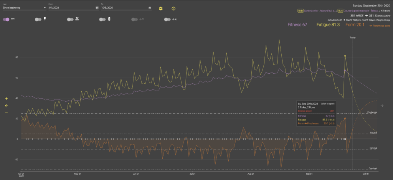The image size is (393, 180).
Task: Enable the battery icon toggle
Action: [x=102, y=19]
